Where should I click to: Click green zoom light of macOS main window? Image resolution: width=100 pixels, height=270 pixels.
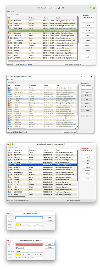click(x=13, y=144)
